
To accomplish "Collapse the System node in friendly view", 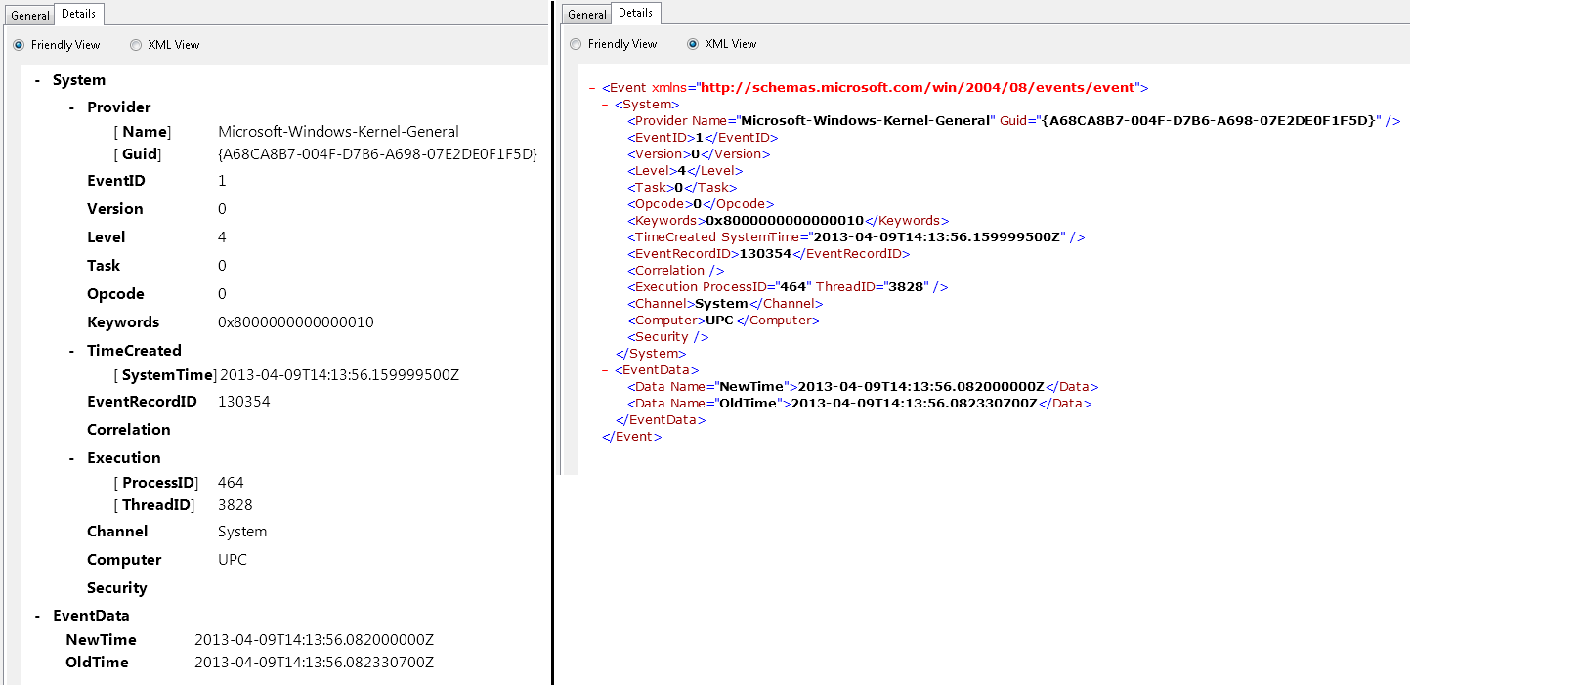I will [x=37, y=80].
